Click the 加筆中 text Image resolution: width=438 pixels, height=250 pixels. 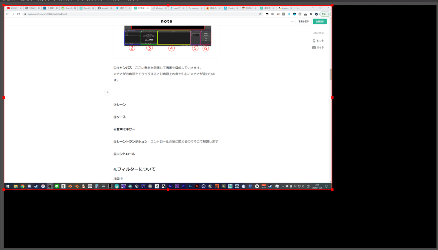pyautogui.click(x=118, y=179)
